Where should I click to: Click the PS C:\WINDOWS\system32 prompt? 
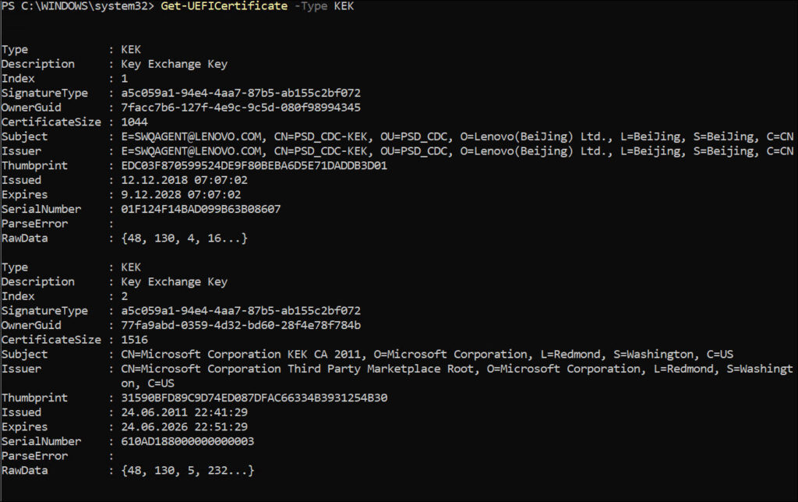click(76, 6)
